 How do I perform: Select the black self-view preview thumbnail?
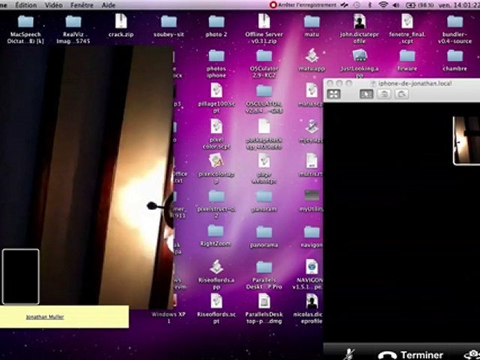(x=21, y=276)
